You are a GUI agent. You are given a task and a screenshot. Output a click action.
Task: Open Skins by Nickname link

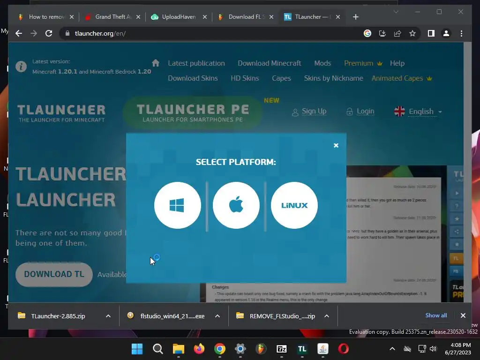[333, 78]
